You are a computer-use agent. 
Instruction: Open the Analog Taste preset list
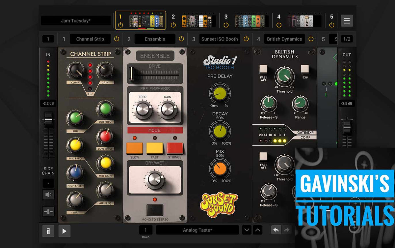tap(197, 230)
